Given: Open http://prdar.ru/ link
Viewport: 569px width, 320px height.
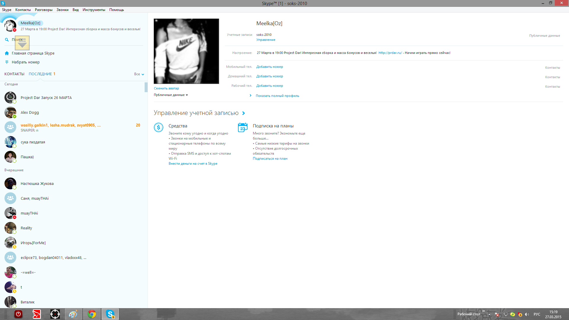Looking at the screenshot, I should [x=390, y=53].
